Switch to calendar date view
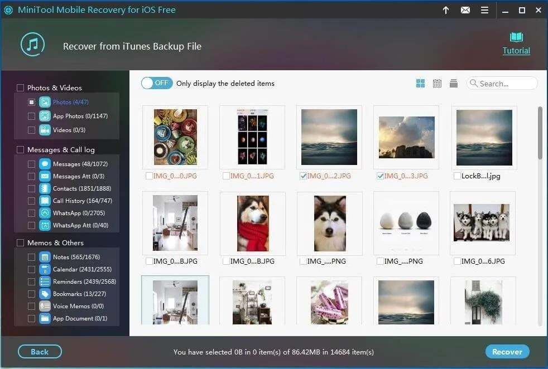The width and height of the screenshot is (548, 369). click(437, 83)
